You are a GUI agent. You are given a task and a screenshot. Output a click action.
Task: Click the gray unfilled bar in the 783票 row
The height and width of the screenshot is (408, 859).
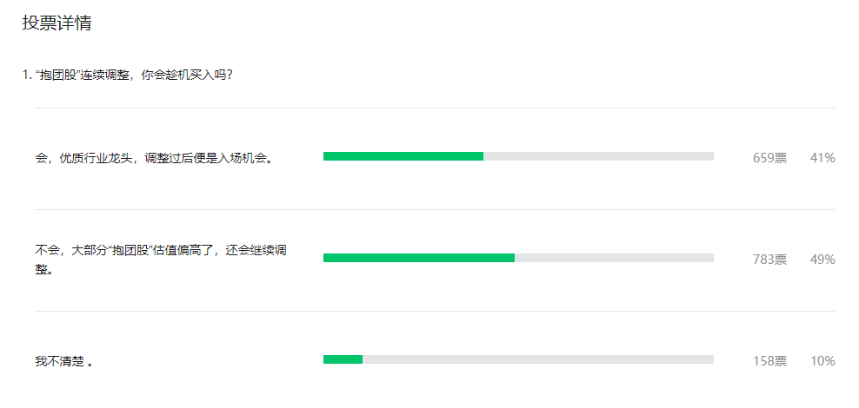click(x=614, y=258)
